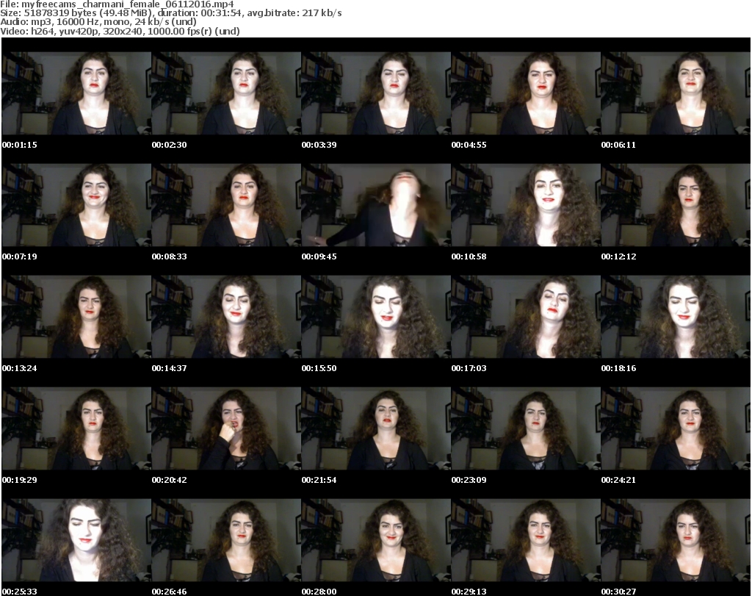Click the Audio line mentioning mp3 16000 Hz

pos(98,22)
